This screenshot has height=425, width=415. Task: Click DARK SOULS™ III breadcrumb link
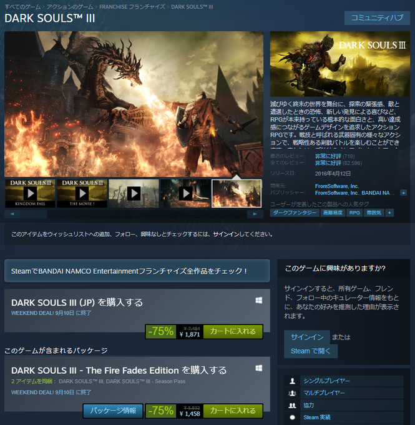coord(192,7)
